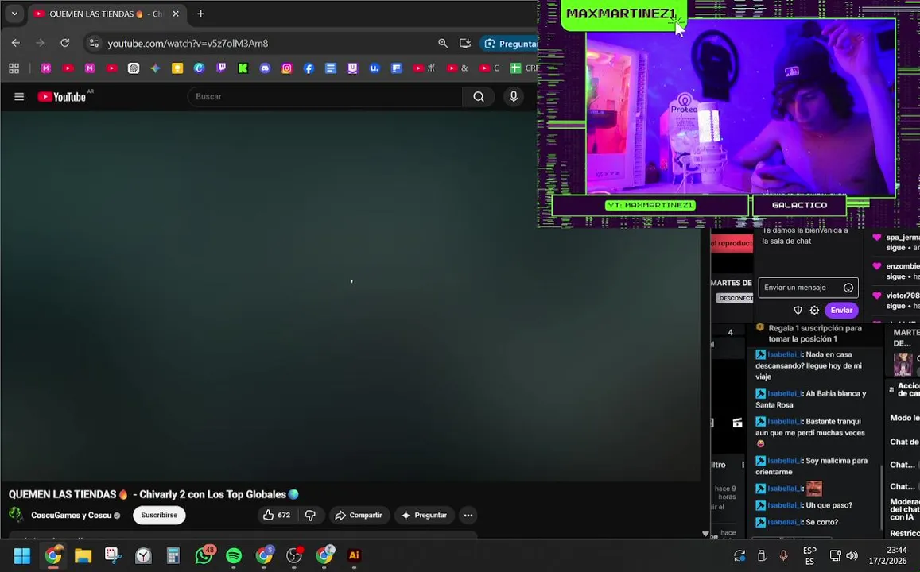Open the Facebook bookmark

tap(309, 68)
